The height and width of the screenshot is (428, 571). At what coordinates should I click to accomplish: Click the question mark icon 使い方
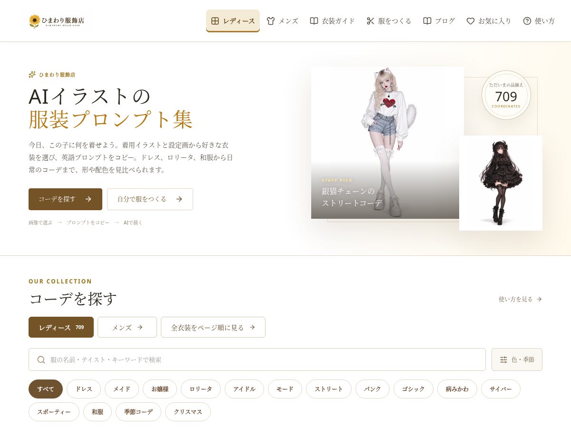(527, 21)
